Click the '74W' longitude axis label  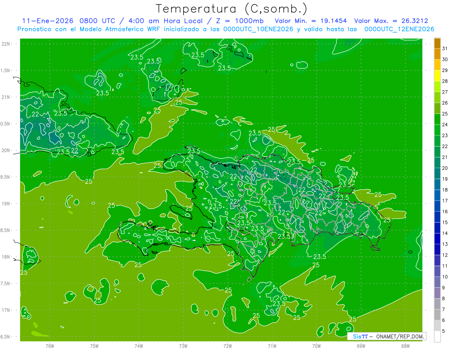point(138,346)
